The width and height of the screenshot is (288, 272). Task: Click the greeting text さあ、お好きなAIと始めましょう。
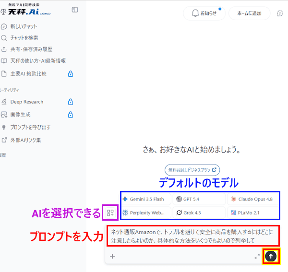point(192,149)
